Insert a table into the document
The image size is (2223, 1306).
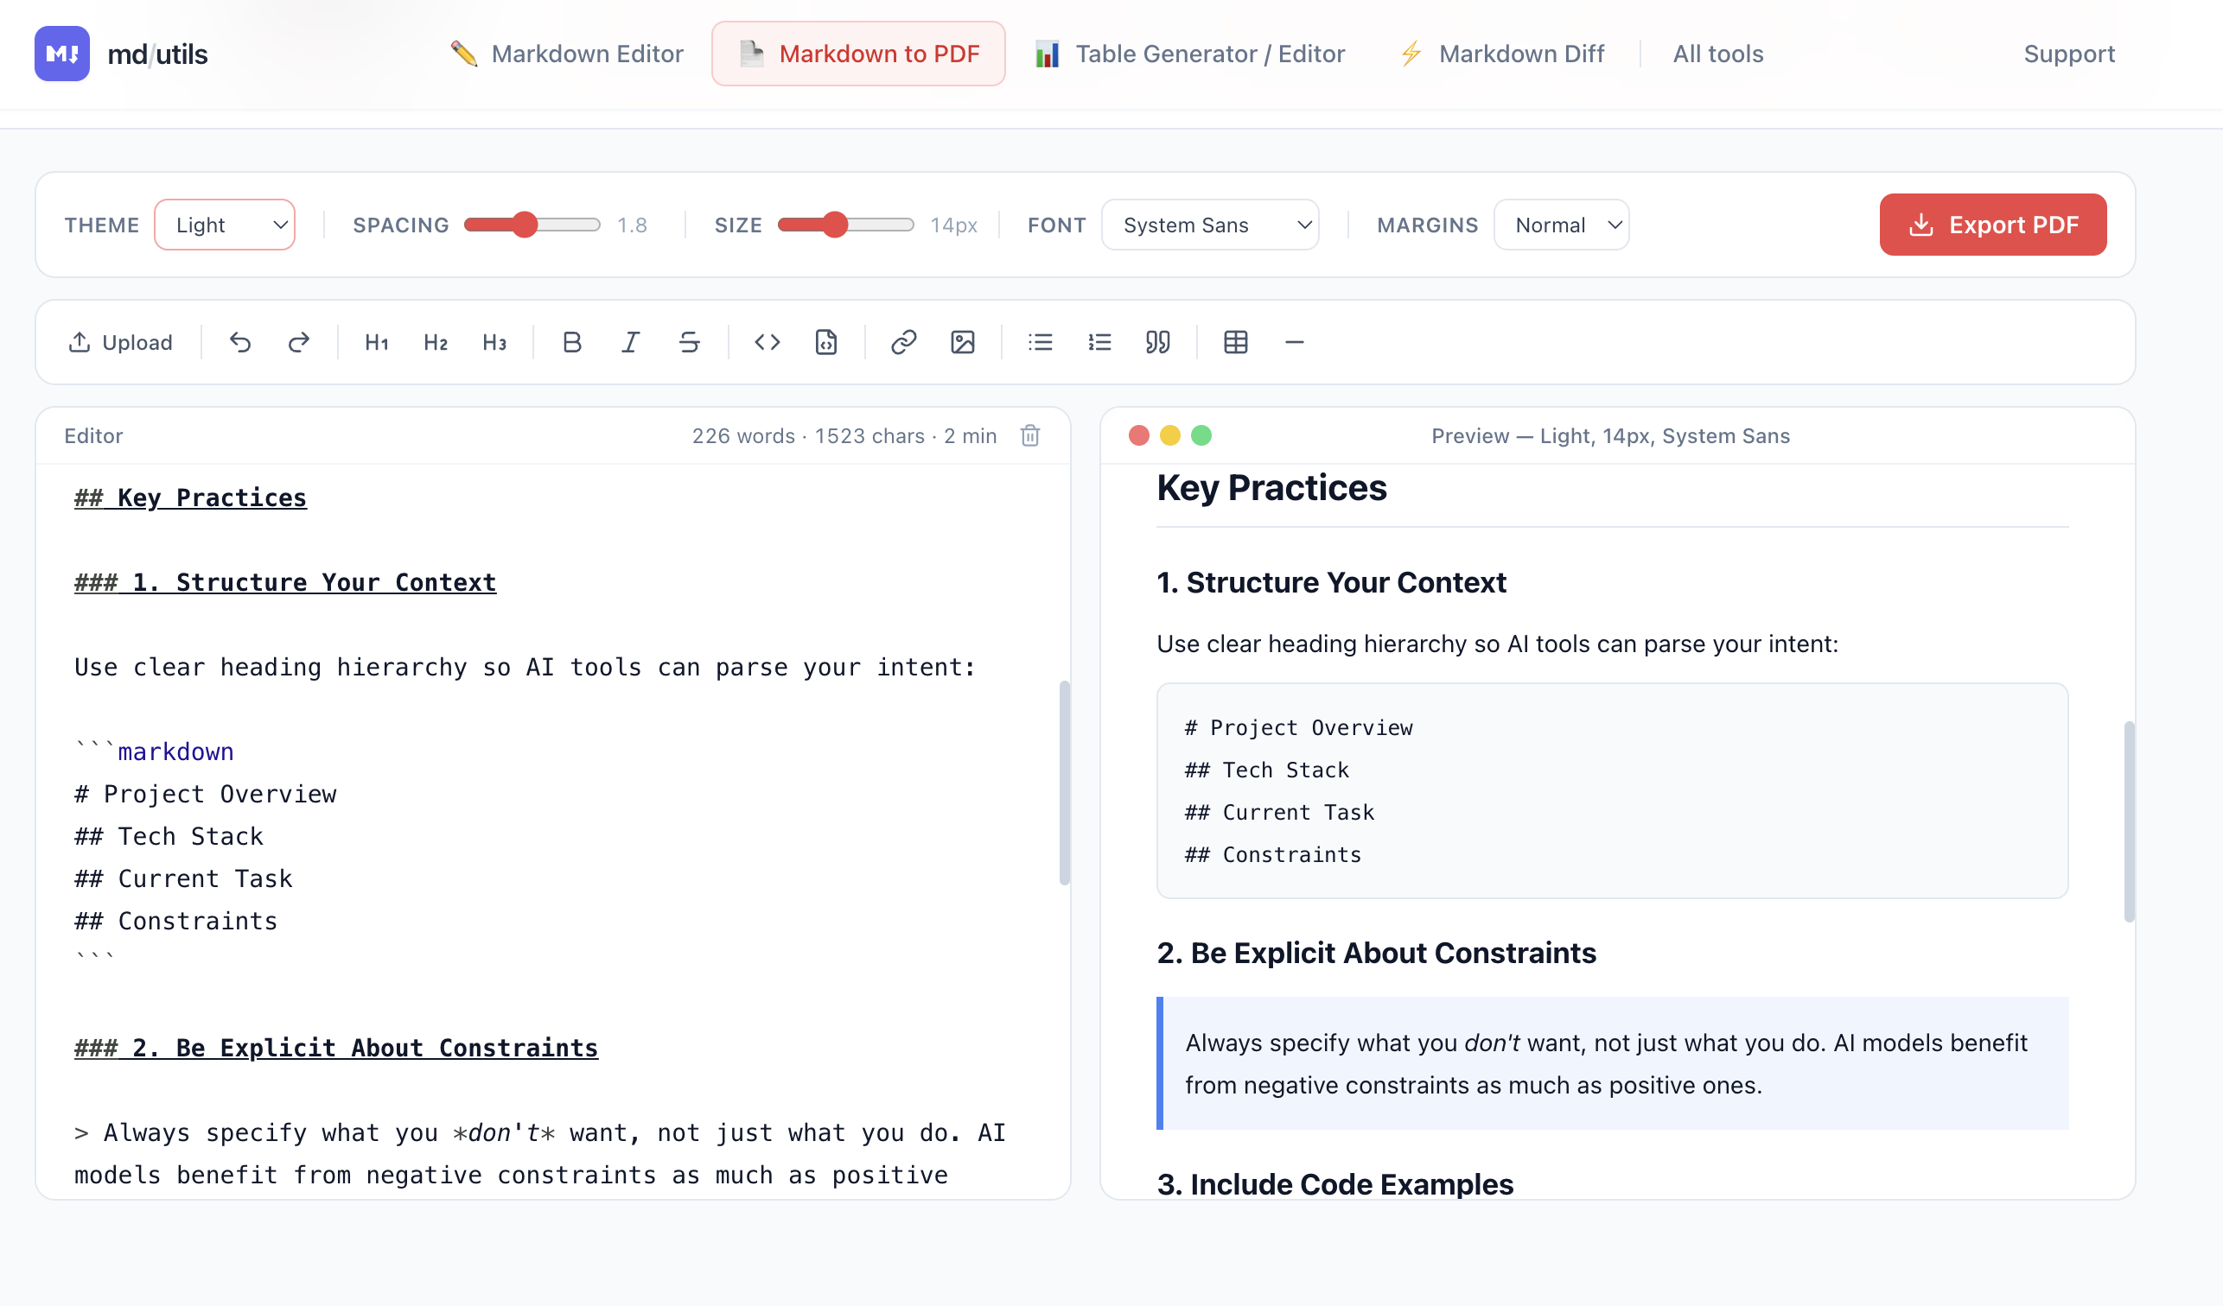[1235, 342]
